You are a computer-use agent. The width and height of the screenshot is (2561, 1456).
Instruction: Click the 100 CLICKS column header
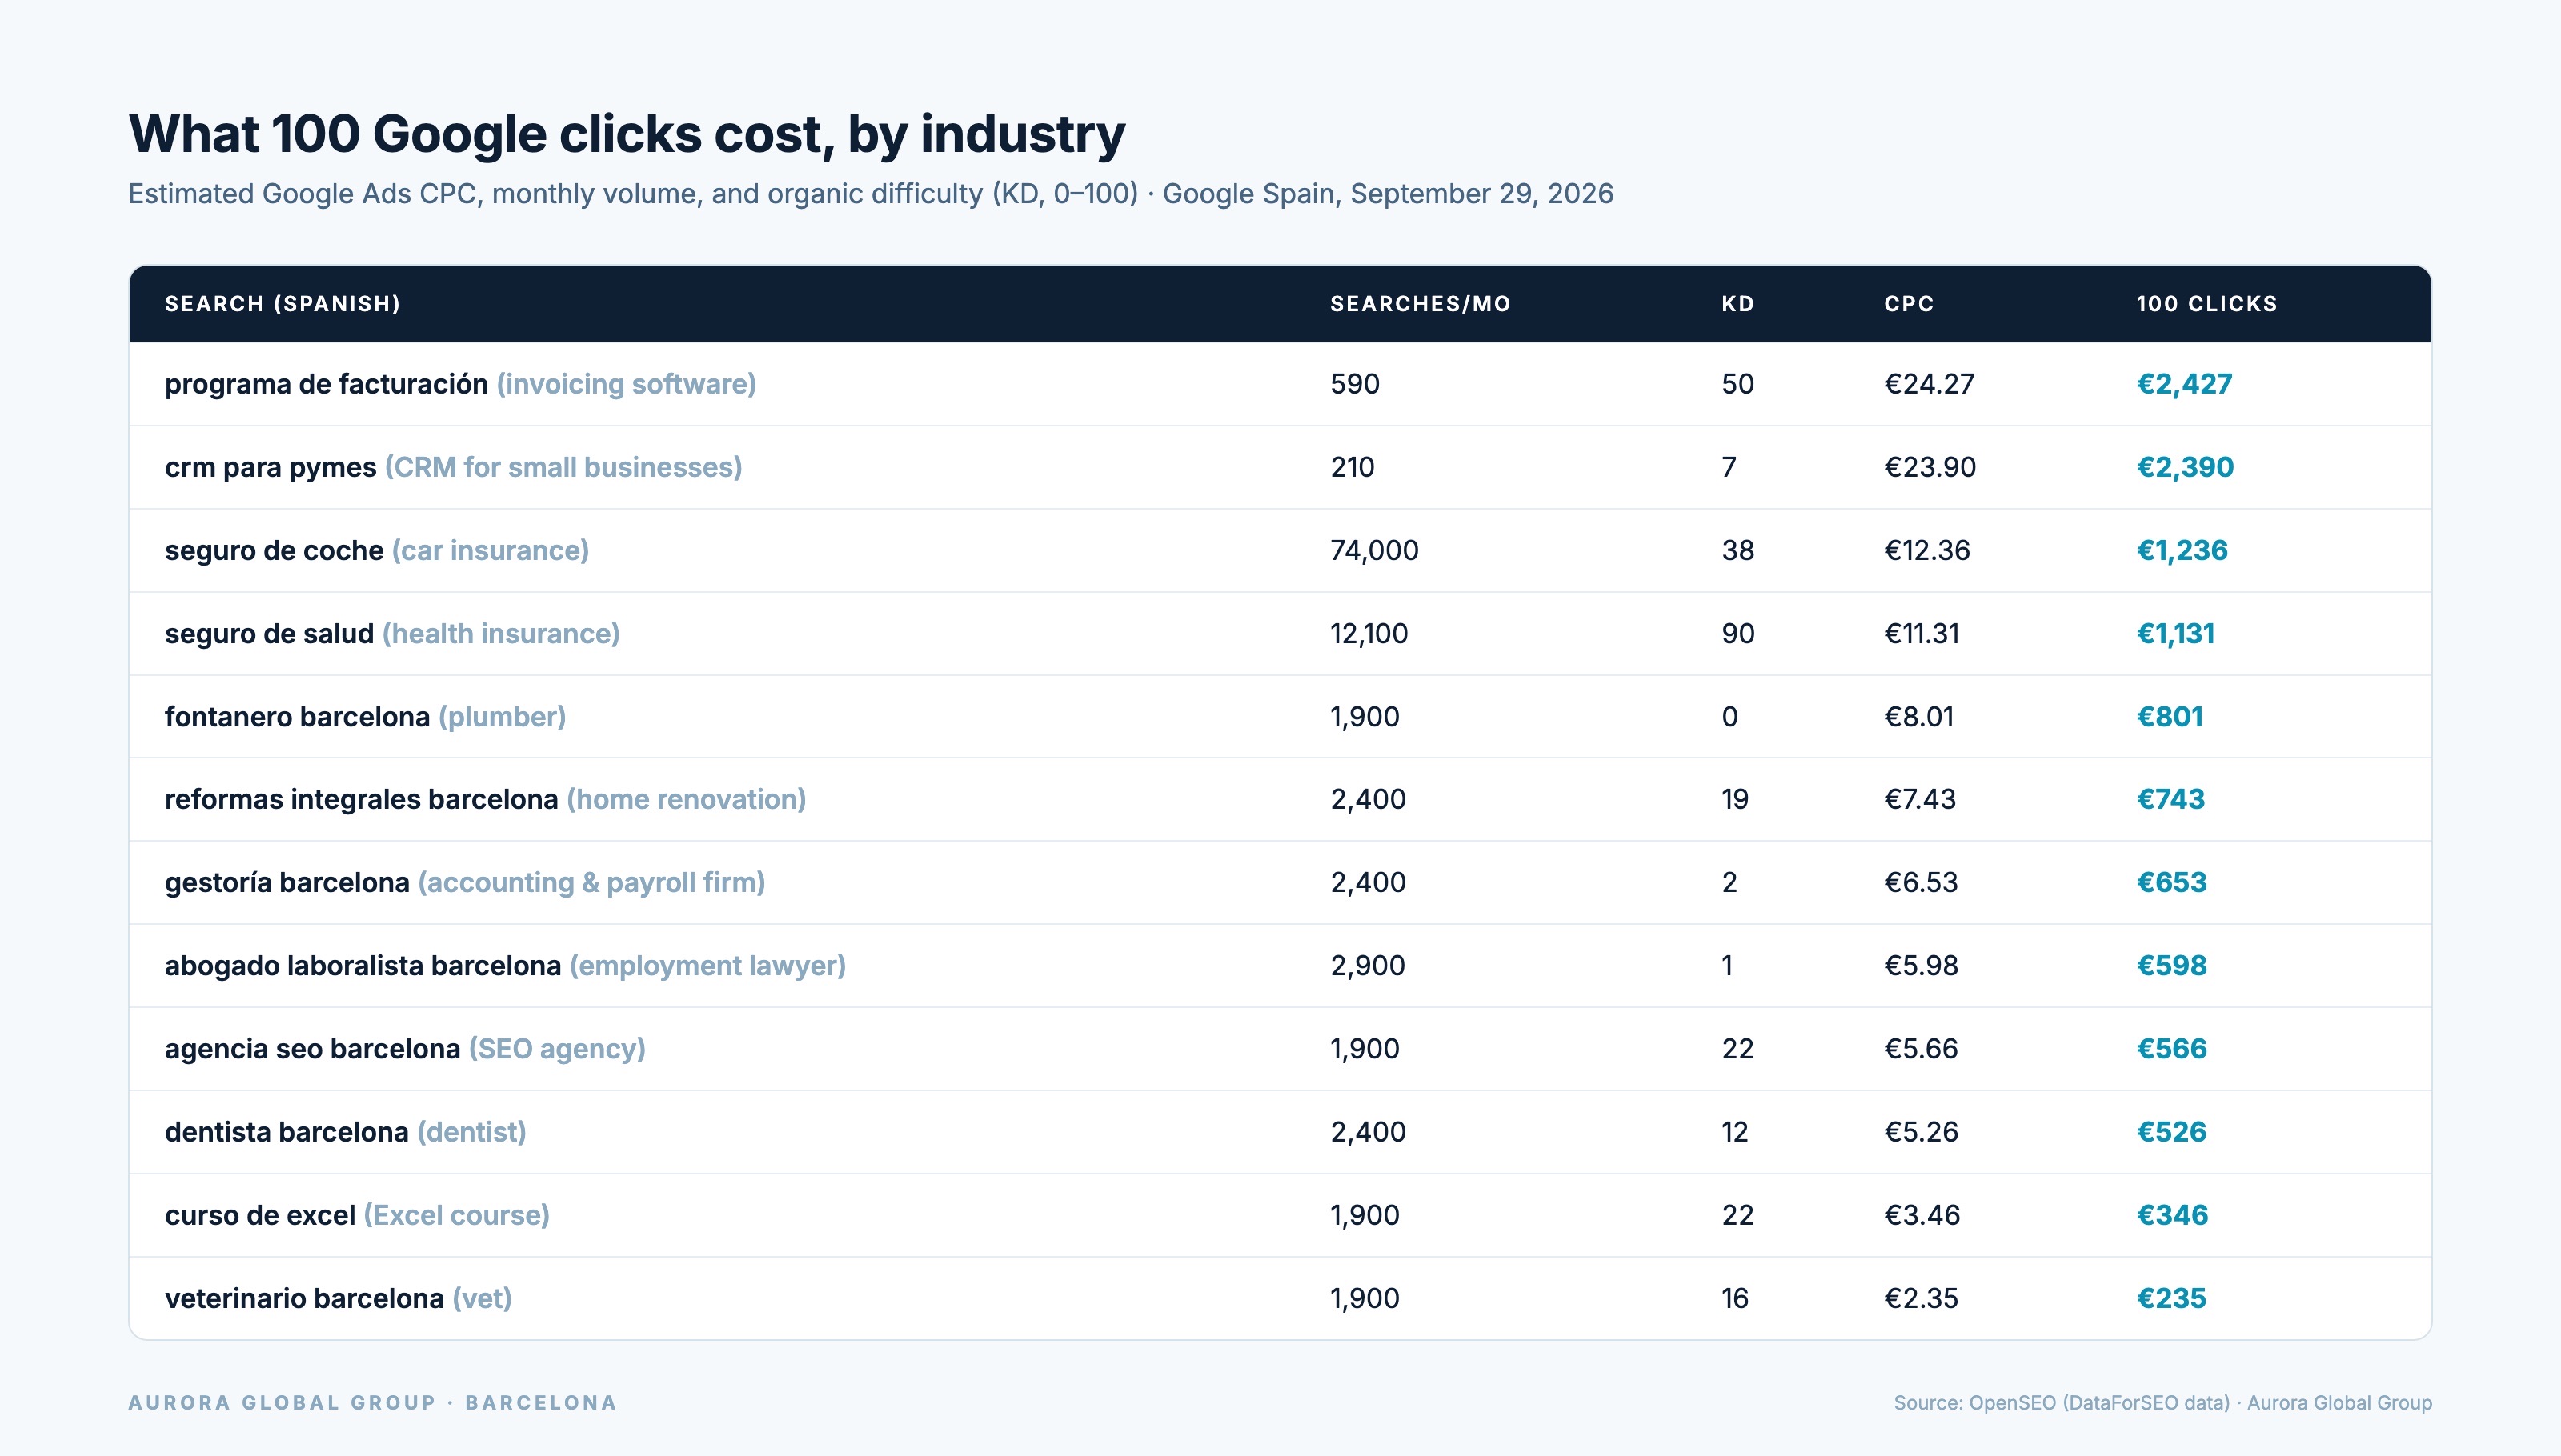click(x=2206, y=304)
